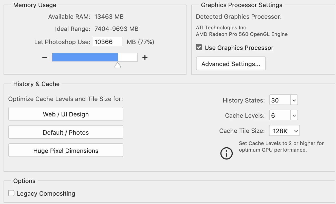This screenshot has height=204, width=336.
Task: Open the History States dropdown arrow
Action: click(294, 100)
